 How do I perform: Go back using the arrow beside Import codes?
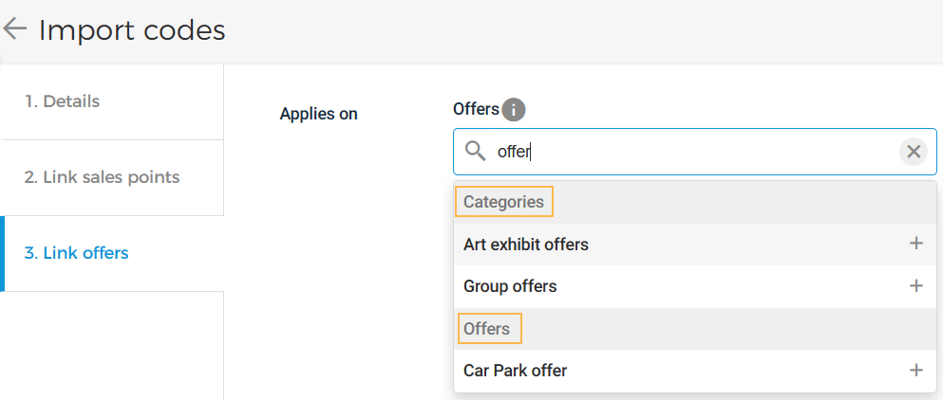(15, 29)
